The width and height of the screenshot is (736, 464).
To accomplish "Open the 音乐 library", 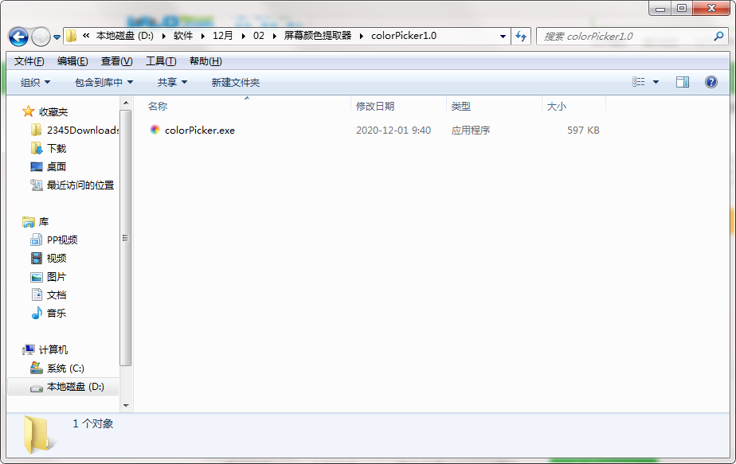I will [x=57, y=313].
